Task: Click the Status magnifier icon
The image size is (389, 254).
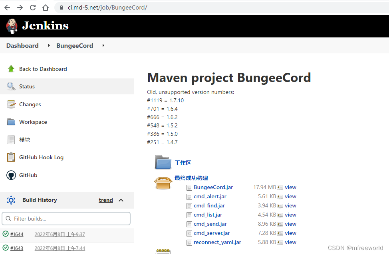Action: 11,86
